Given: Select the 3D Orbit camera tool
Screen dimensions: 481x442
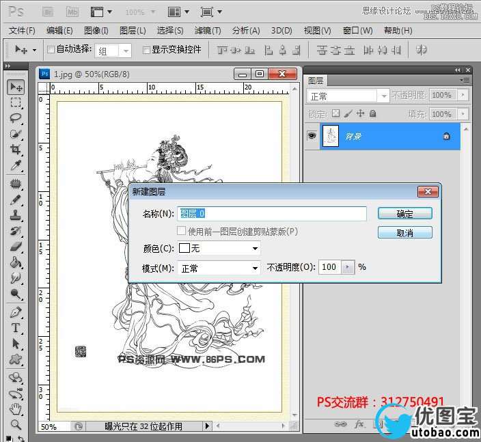Looking at the screenshot, I should coord(16,393).
